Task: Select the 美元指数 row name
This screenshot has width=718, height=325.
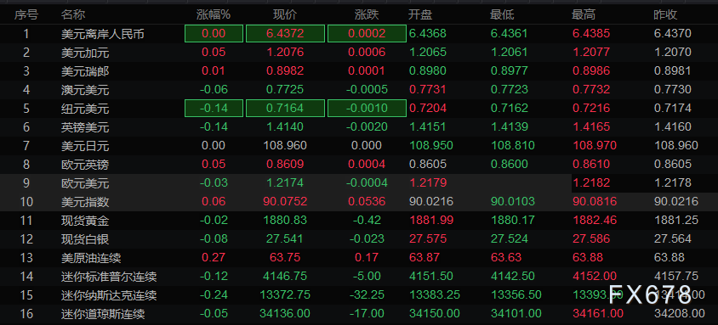Action: coord(85,202)
